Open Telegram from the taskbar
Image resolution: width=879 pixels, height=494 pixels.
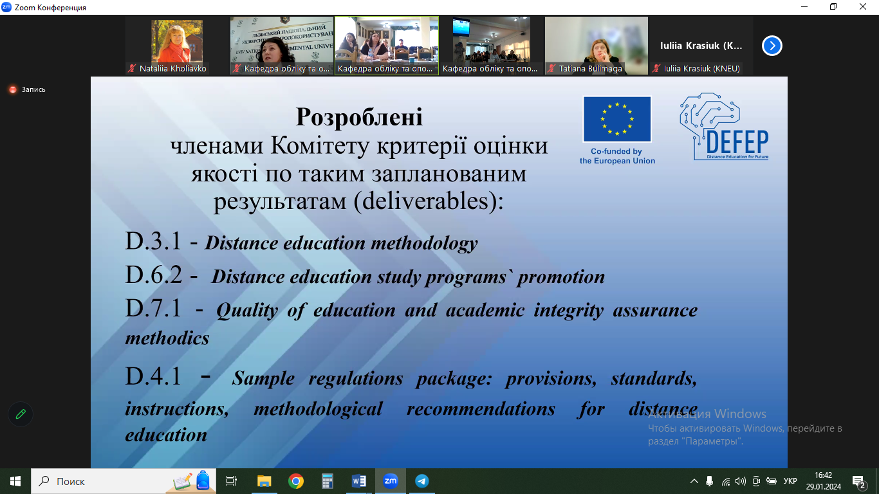421,480
